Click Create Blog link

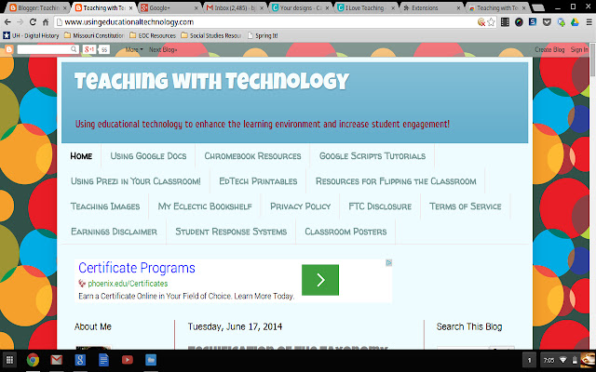tap(549, 49)
